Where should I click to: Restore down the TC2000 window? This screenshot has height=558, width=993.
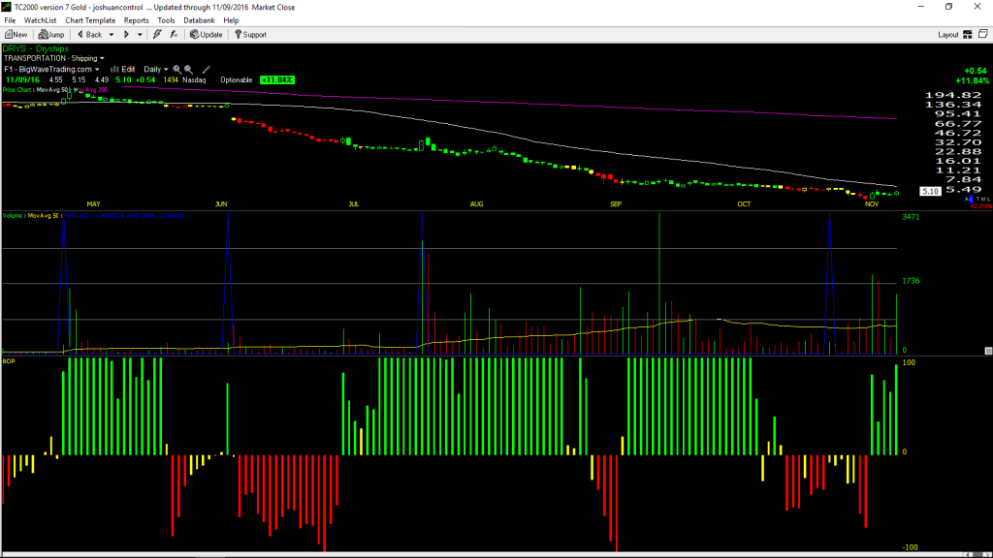click(x=948, y=7)
